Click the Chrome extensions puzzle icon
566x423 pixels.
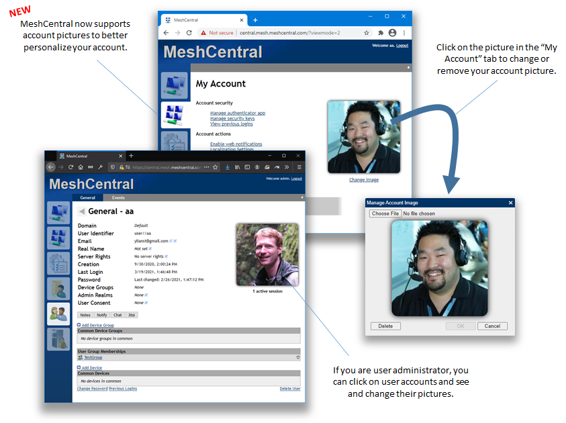click(x=379, y=33)
